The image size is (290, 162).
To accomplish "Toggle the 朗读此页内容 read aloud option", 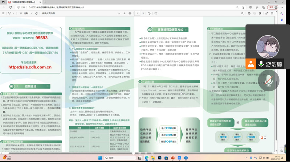I will coord(48,13).
